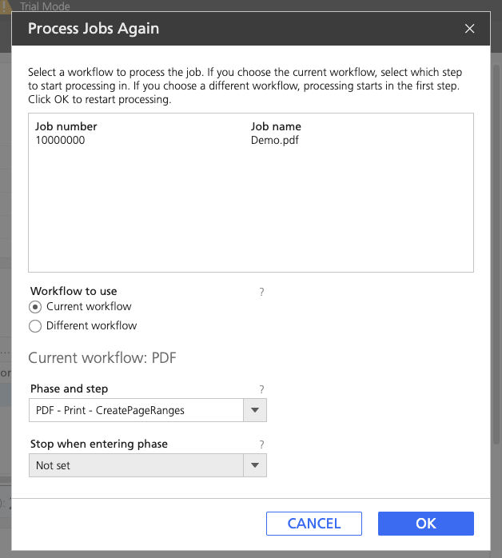Click the Not set combo box field
The height and width of the screenshot is (558, 502).
(x=136, y=465)
